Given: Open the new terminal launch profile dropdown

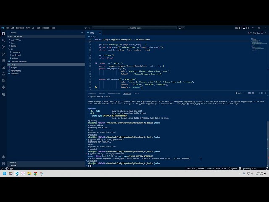Looking at the screenshot, I should click(x=246, y=93).
